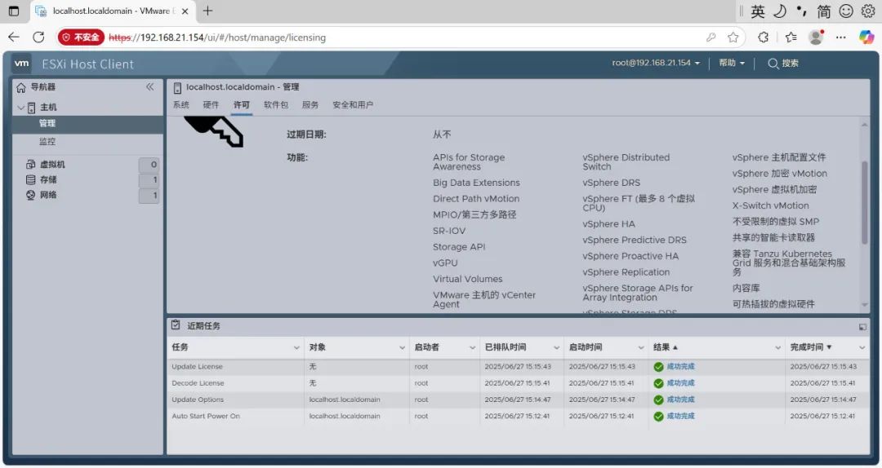Click 成功完成 link in Update License row

coord(680,367)
